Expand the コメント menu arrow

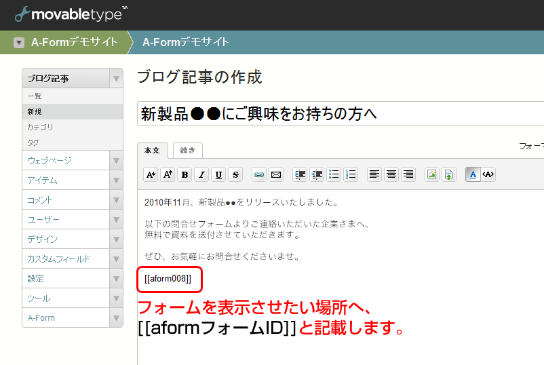[x=116, y=200]
